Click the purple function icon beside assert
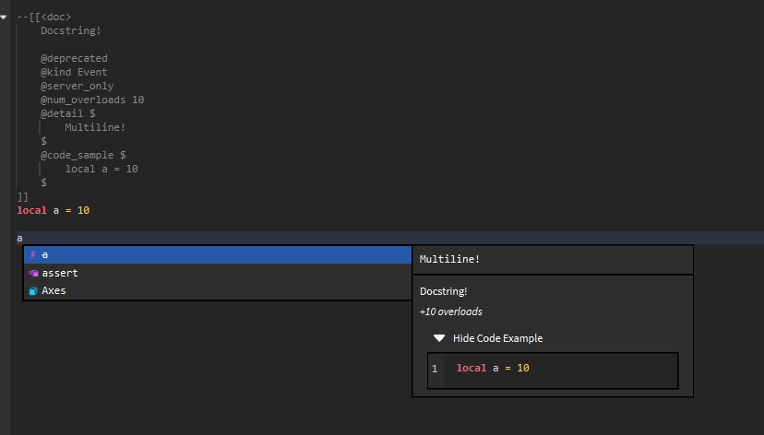764x435 pixels. [x=33, y=273]
